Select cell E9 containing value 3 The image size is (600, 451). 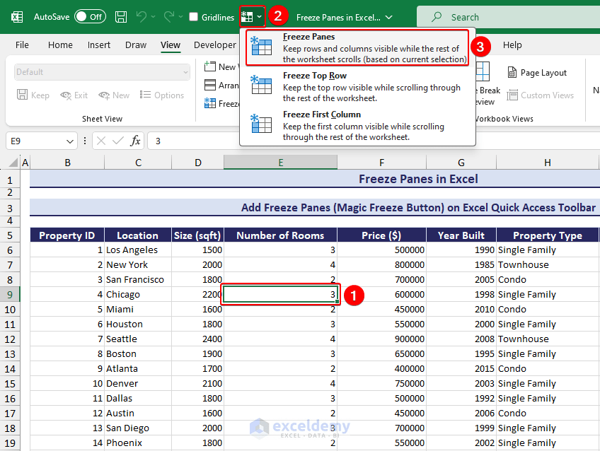coord(280,294)
